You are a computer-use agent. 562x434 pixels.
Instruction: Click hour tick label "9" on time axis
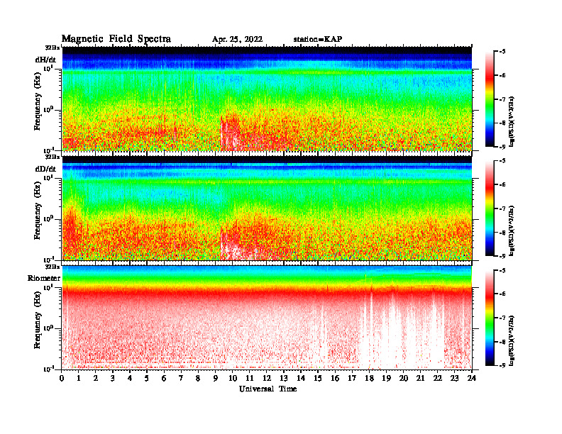point(216,378)
